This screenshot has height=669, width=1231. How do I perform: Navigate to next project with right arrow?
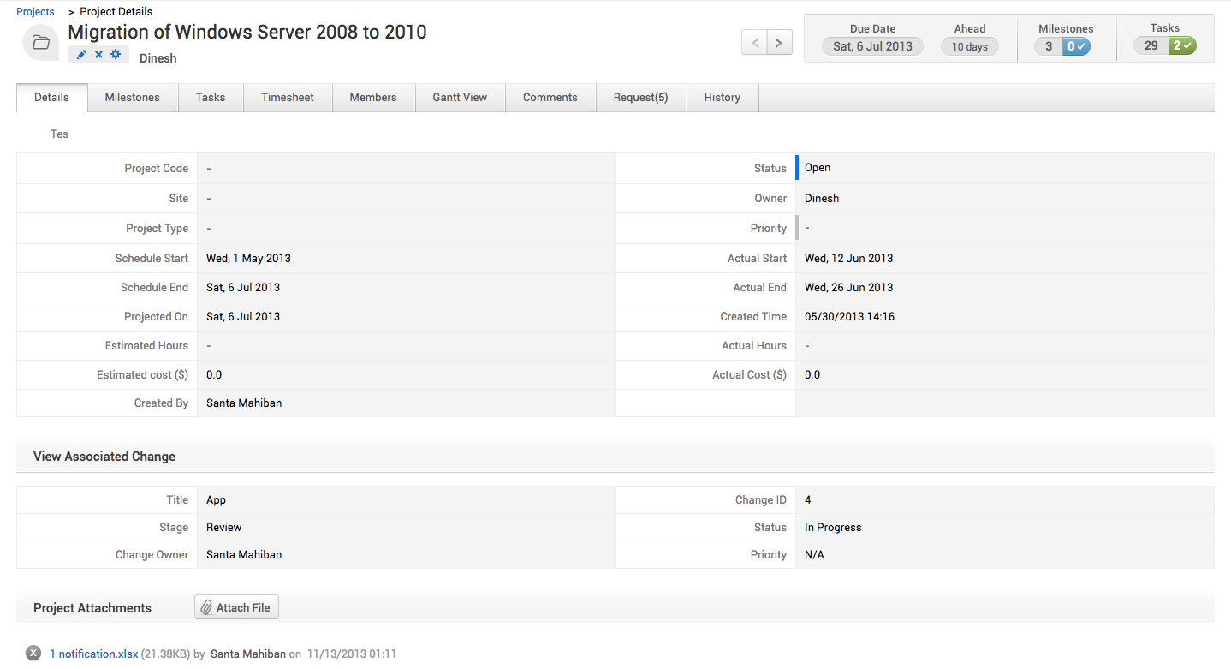coord(779,42)
